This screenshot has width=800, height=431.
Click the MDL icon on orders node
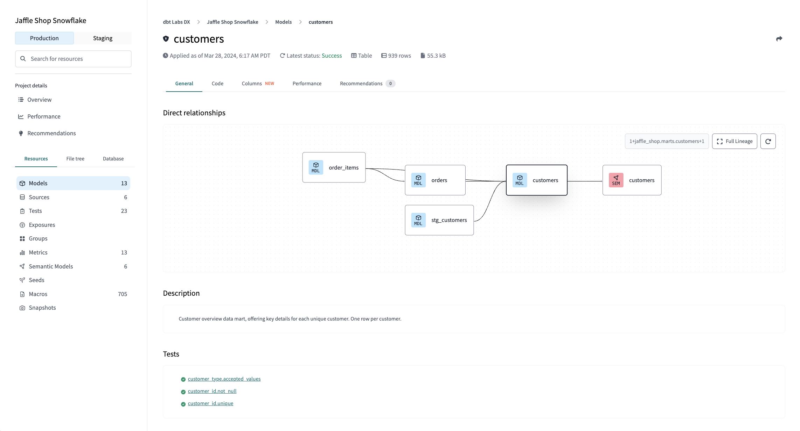[418, 180]
